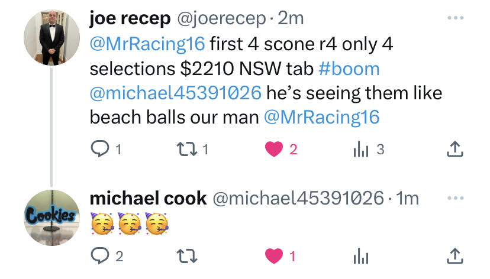Open michael cook's display name
The image size is (490, 279).
pyautogui.click(x=148, y=199)
